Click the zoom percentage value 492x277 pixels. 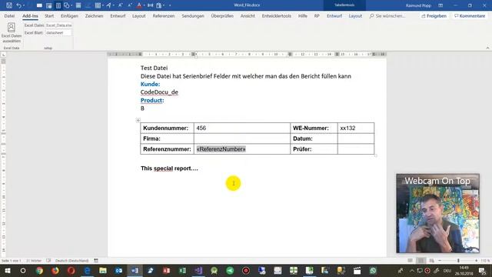pos(485,261)
